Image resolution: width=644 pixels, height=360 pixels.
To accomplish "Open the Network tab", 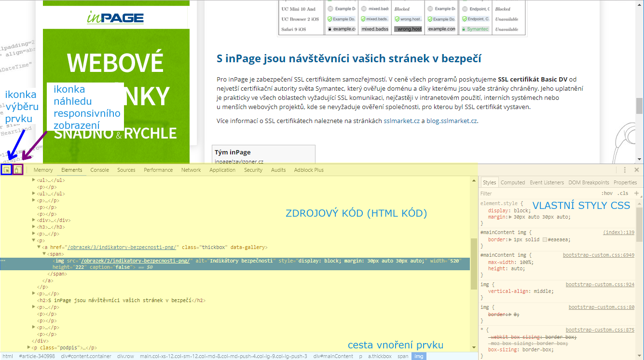I will [x=191, y=170].
